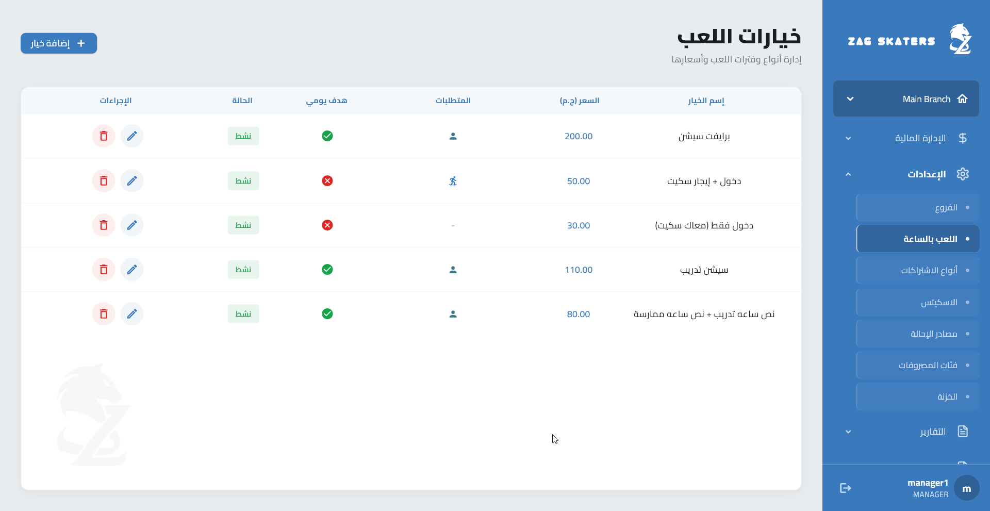990x511 pixels.
Task: Click the إضافة خيار button
Action: pyautogui.click(x=59, y=43)
